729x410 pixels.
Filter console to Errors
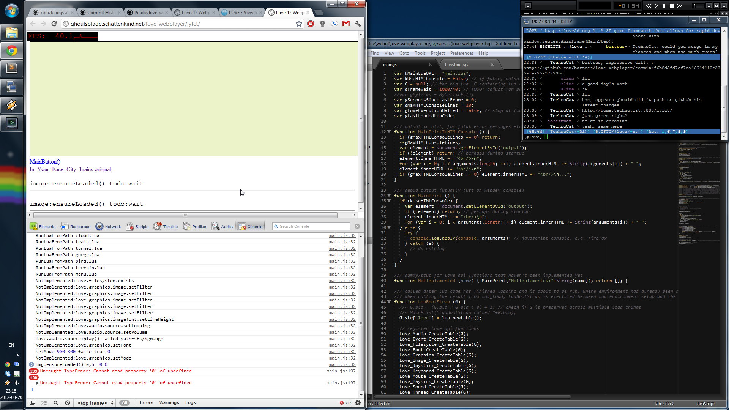click(146, 402)
